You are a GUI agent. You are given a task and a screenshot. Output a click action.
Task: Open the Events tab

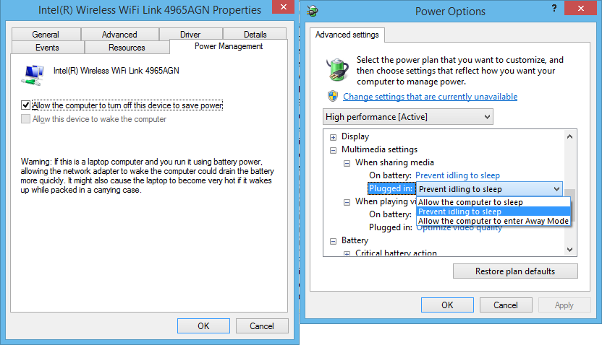(47, 48)
